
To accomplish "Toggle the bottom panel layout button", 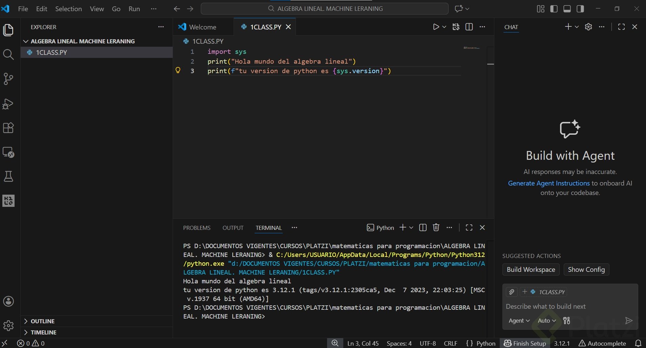I will point(567,9).
